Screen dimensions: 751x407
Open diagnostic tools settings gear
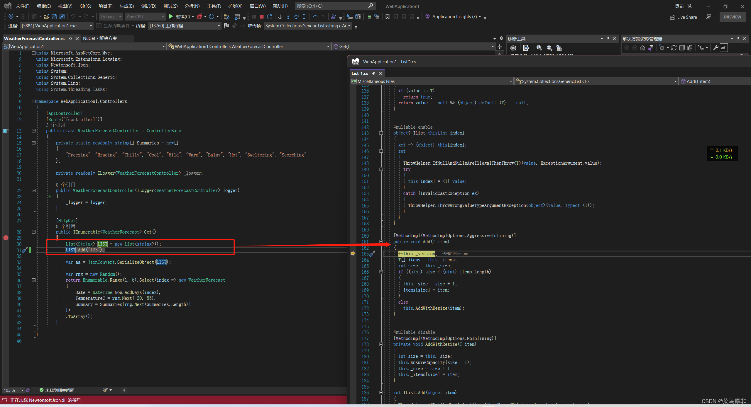[x=513, y=48]
